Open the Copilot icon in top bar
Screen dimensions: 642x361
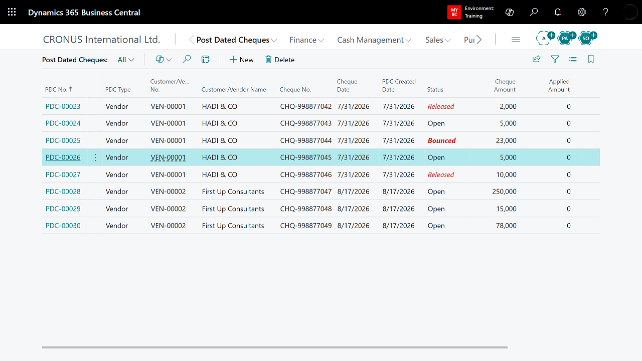(x=510, y=12)
